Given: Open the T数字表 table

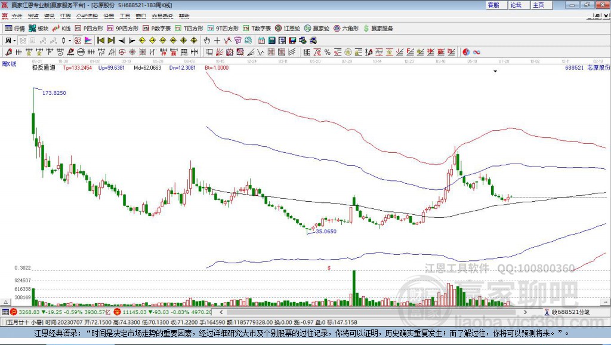Looking at the screenshot, I should pyautogui.click(x=257, y=29).
